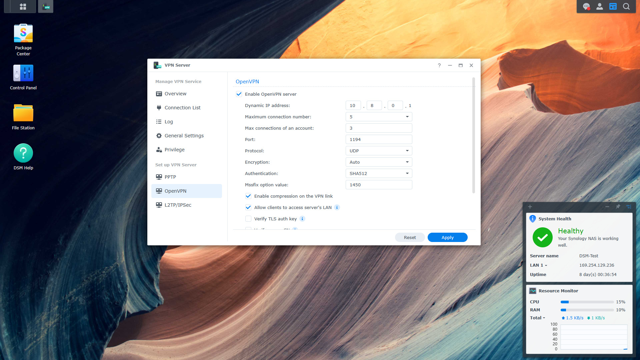Open the search magnifier icon
The width and height of the screenshot is (640, 360).
click(x=626, y=6)
